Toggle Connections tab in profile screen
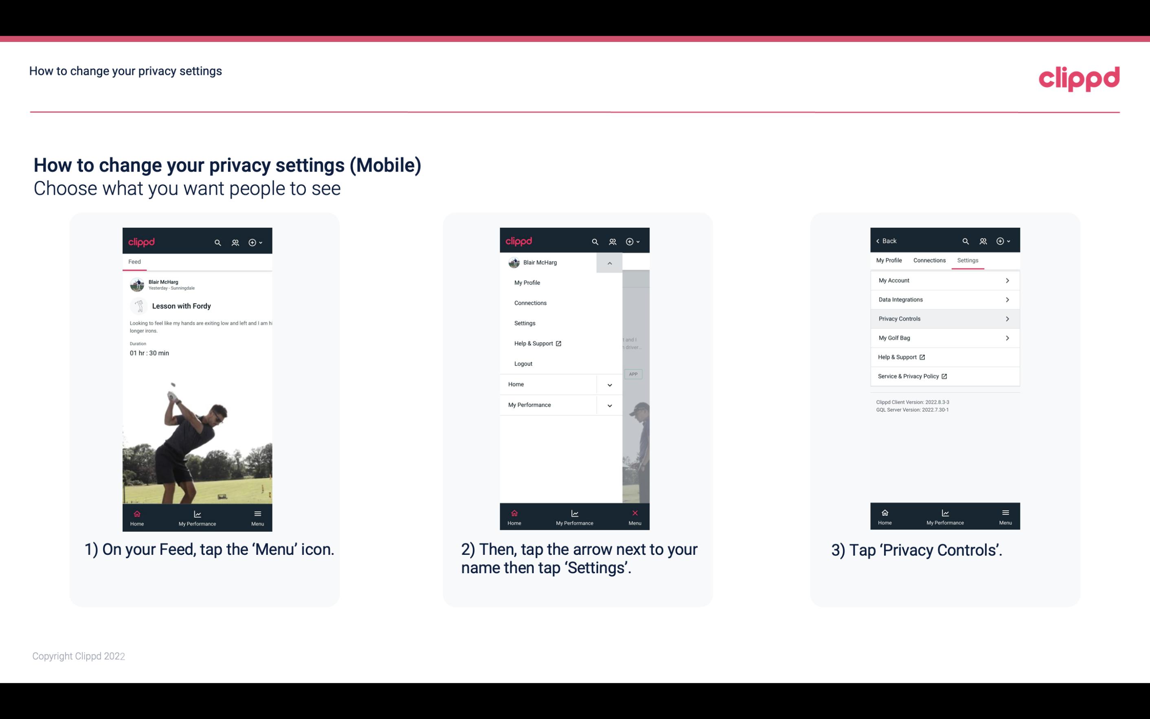This screenshot has height=719, width=1150. 929,260
